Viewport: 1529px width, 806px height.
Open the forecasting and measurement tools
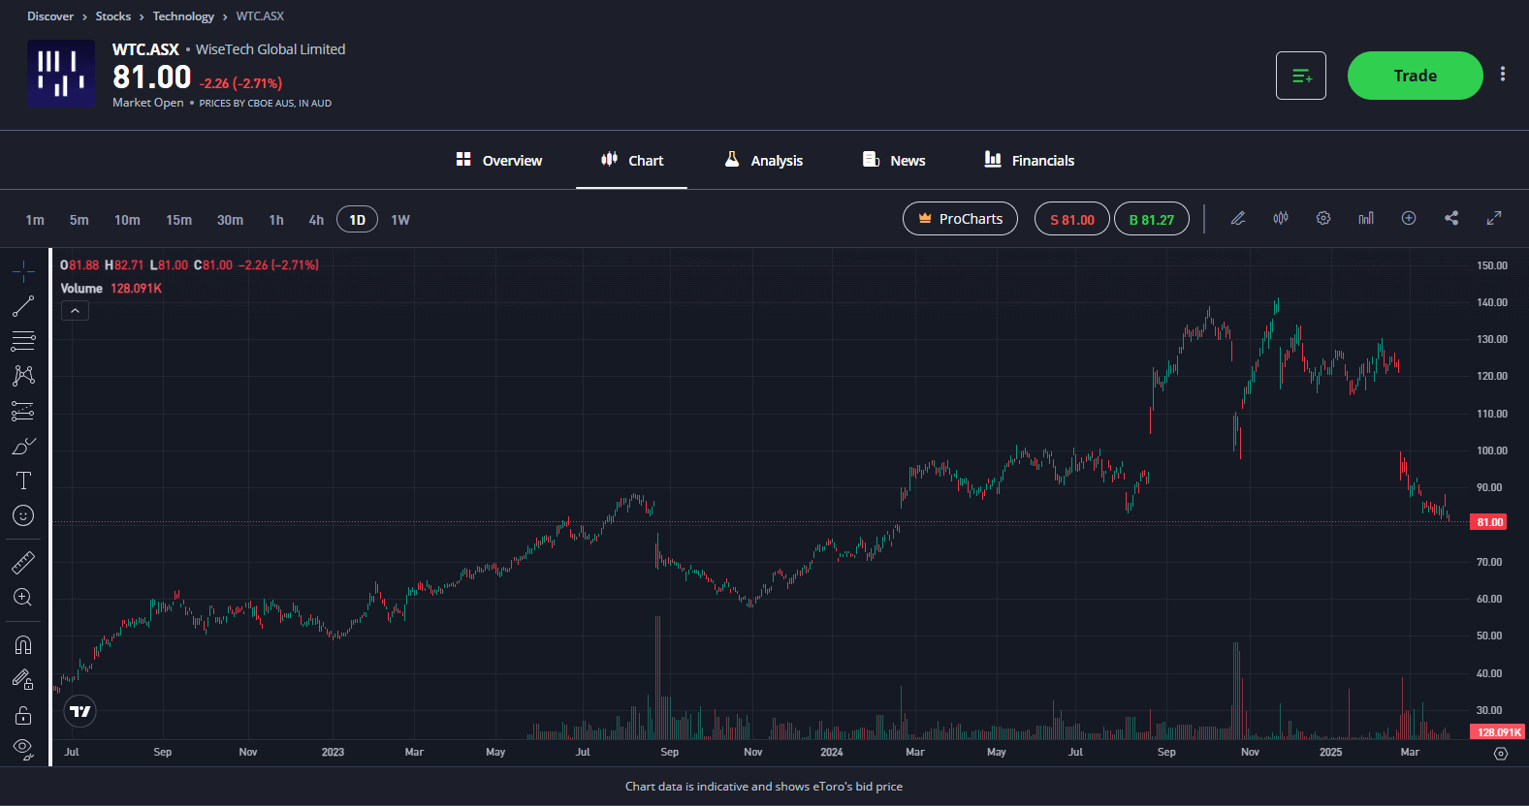(x=23, y=411)
